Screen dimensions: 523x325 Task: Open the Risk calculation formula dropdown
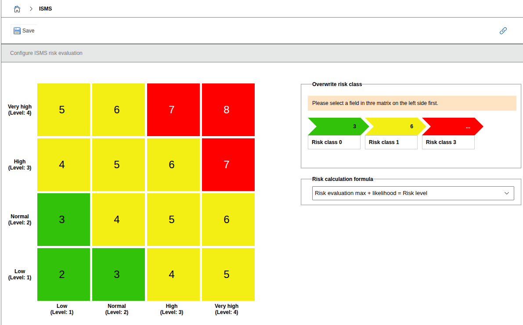pos(408,193)
